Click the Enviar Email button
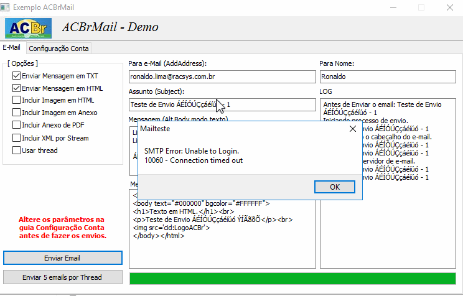Viewport: 463px width, 296px height. pos(63,258)
